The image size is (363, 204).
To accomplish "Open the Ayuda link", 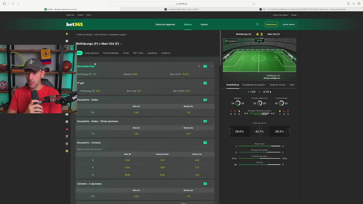I will [x=294, y=15].
